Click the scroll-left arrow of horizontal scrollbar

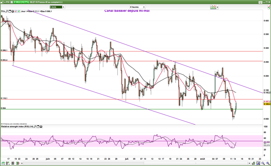click(22, 163)
